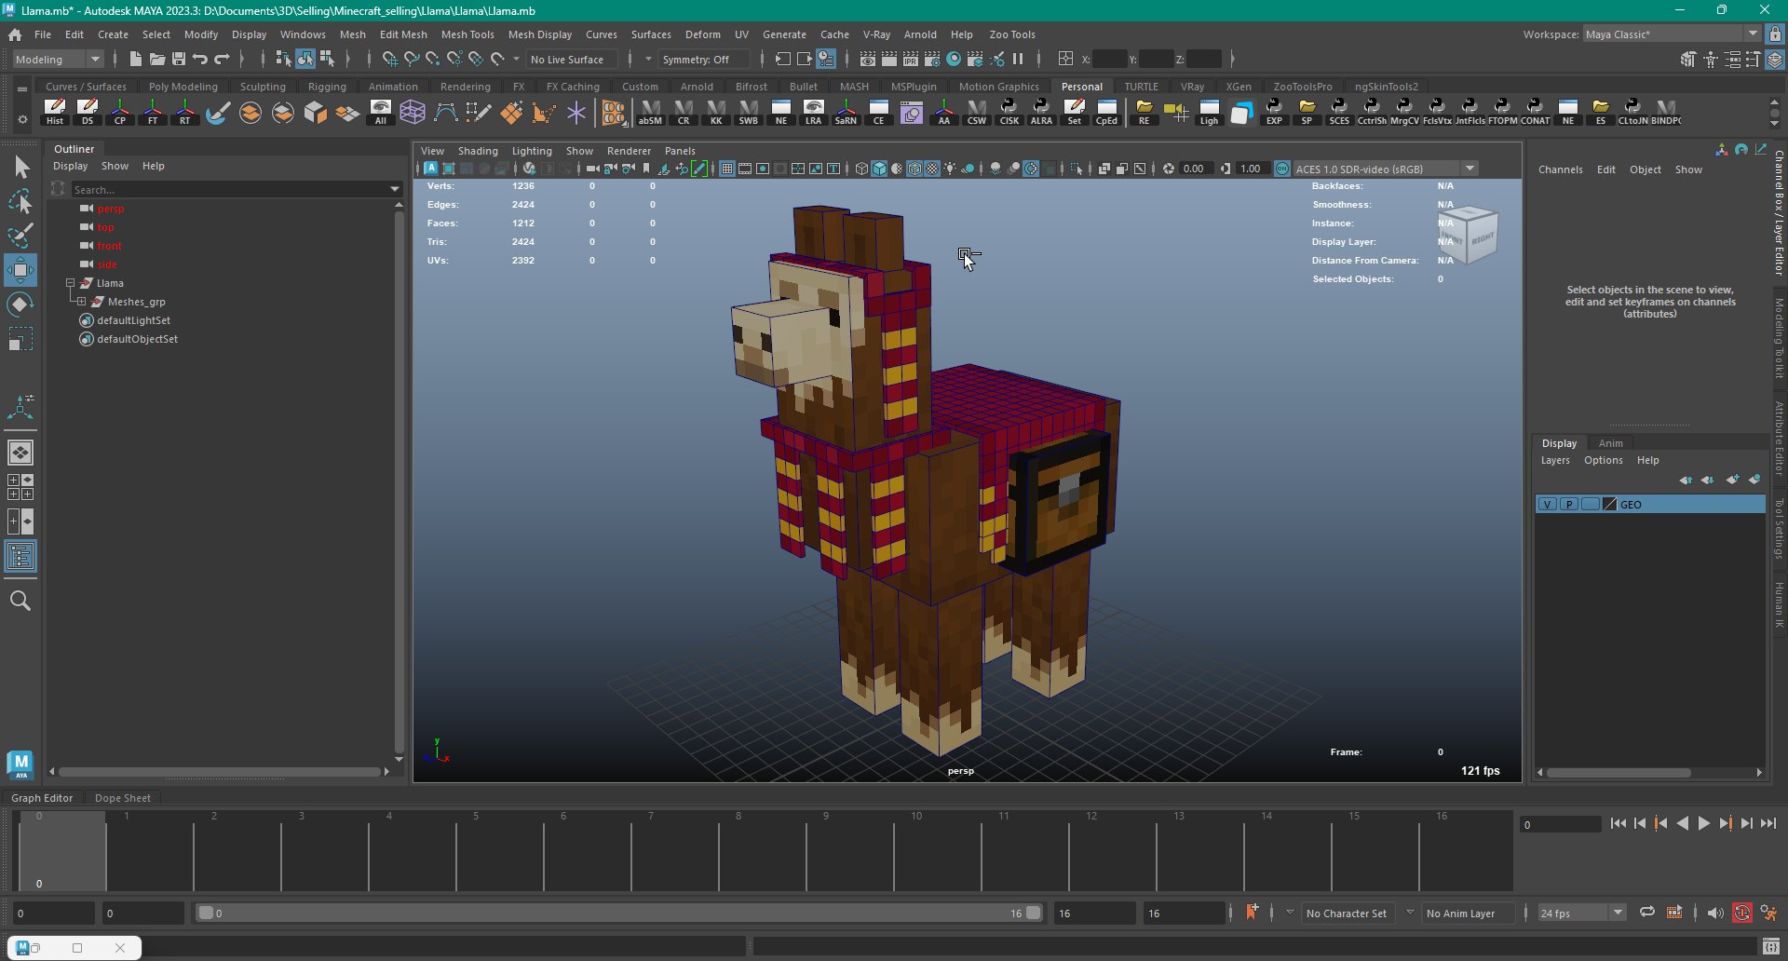Click Symmetry: Off button

point(705,59)
